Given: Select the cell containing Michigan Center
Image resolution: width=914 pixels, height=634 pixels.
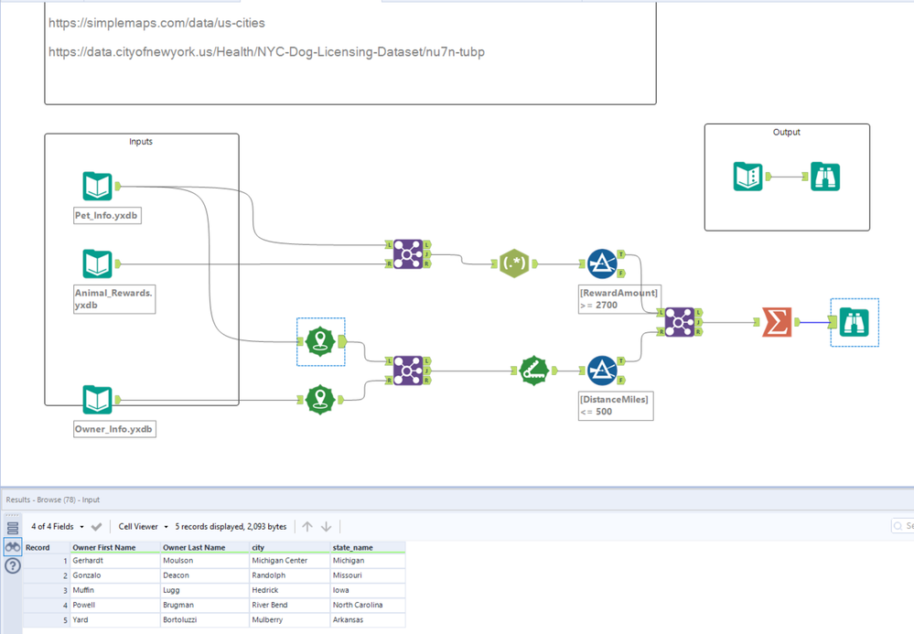Looking at the screenshot, I should [290, 561].
